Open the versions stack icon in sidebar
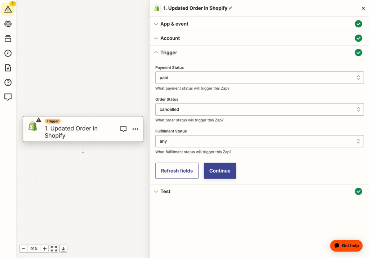 pos(8,39)
